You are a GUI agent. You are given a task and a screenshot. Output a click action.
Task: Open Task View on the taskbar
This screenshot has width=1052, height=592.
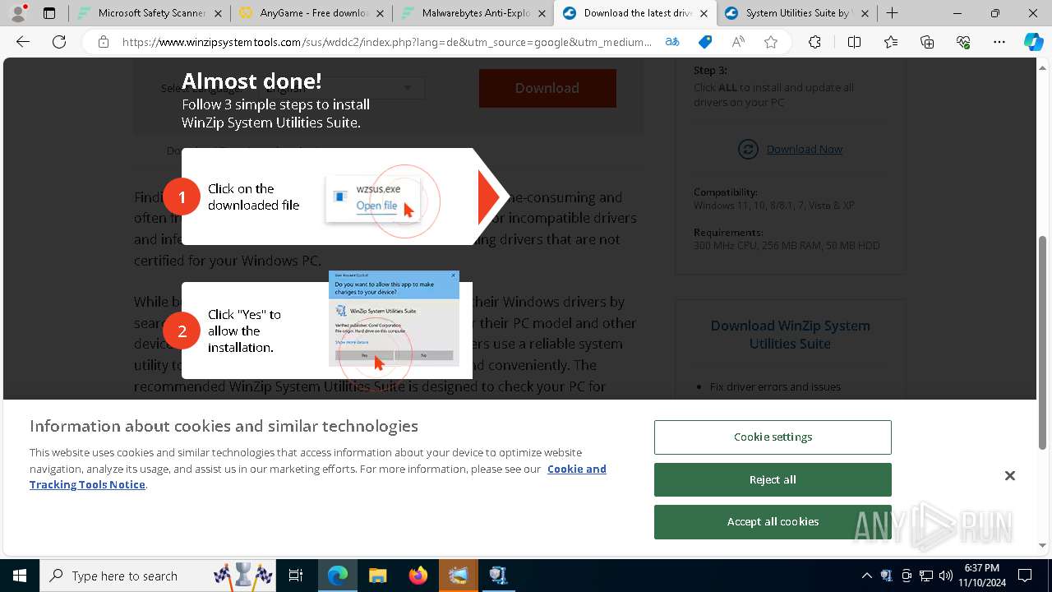coord(296,576)
